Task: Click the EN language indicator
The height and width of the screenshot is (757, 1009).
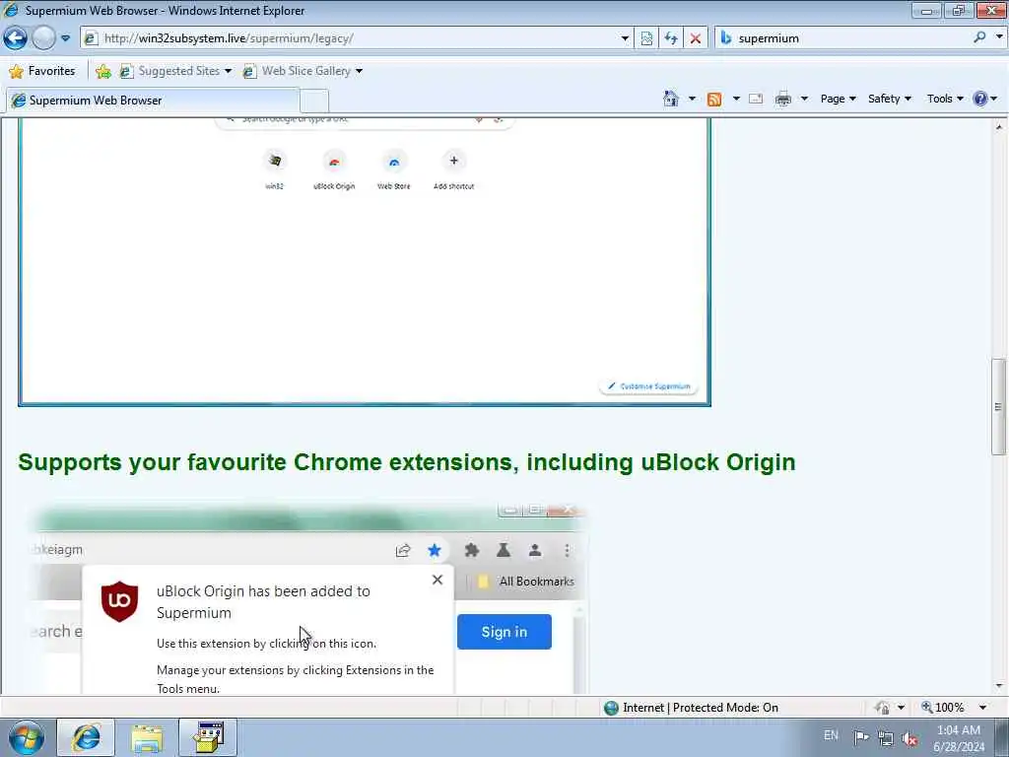Action: [x=831, y=735]
